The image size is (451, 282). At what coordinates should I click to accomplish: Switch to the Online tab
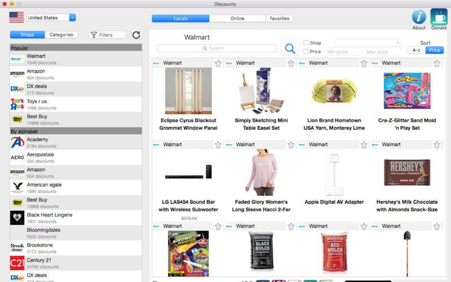pos(237,19)
